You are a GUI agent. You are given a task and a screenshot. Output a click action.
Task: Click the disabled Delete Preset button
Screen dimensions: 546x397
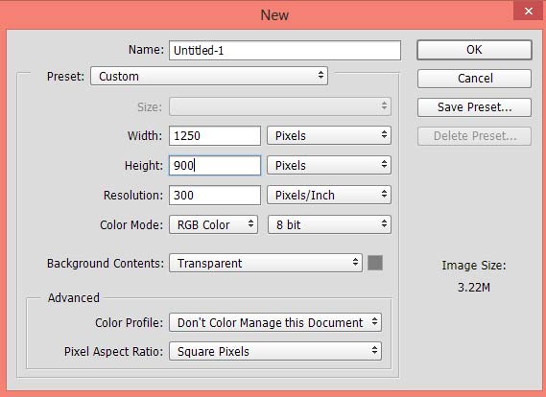pyautogui.click(x=474, y=136)
